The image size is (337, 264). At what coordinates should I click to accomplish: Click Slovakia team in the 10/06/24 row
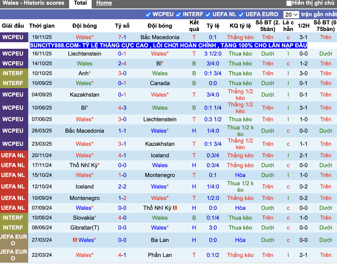[x=83, y=218]
